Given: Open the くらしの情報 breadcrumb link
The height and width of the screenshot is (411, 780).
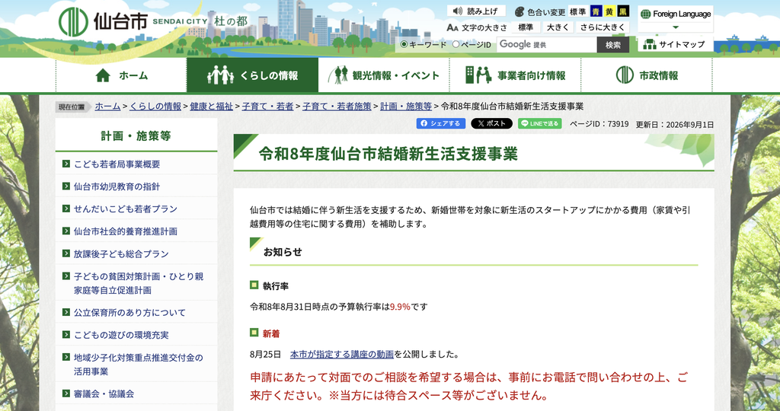Looking at the screenshot, I should 155,106.
